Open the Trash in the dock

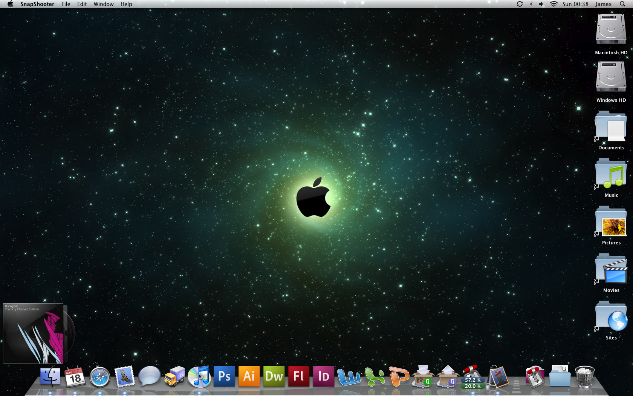click(584, 376)
